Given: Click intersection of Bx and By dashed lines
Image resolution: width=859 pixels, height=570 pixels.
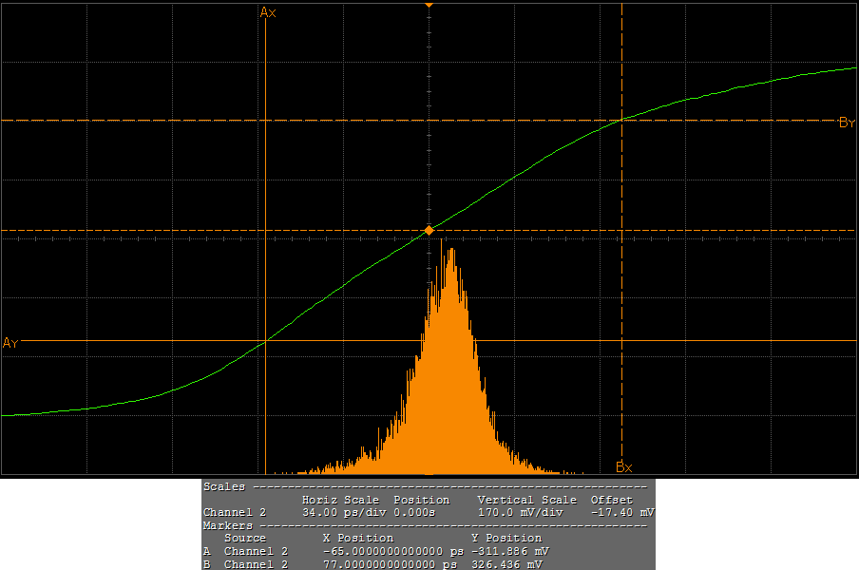Looking at the screenshot, I should 621,121.
